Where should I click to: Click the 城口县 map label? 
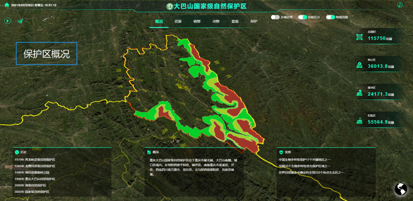tap(182, 87)
